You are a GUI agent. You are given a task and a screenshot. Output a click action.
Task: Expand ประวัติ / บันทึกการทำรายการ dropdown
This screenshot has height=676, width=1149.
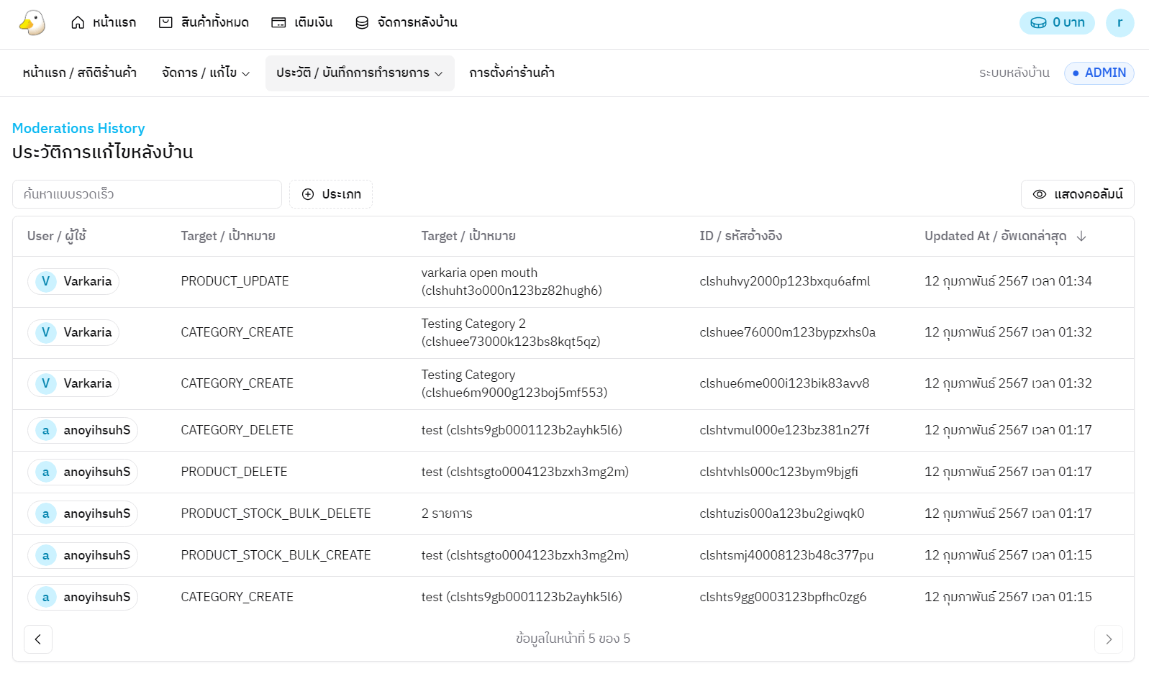pyautogui.click(x=360, y=73)
